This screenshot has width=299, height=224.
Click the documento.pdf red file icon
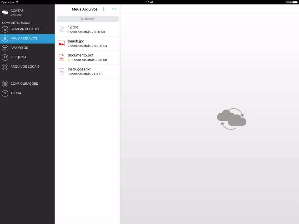coord(61,57)
